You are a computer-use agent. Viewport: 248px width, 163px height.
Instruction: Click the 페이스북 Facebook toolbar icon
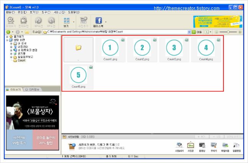(98, 22)
